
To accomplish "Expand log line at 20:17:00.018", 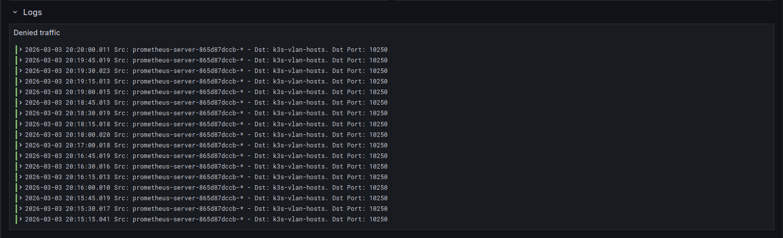I will 21,145.
